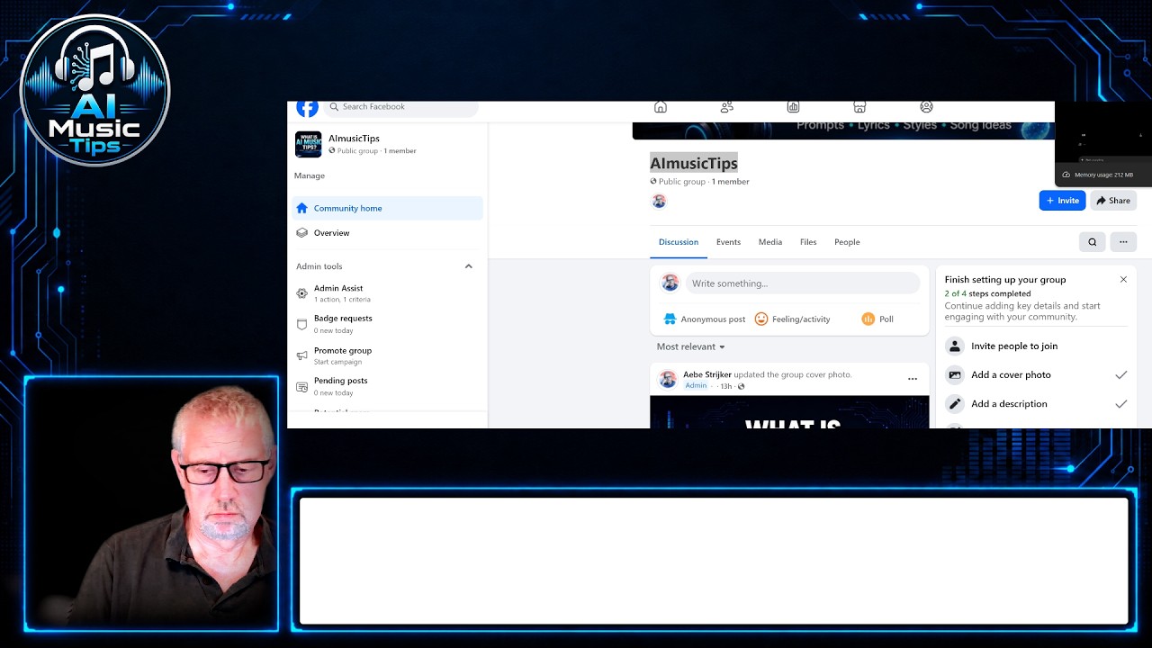The height and width of the screenshot is (648, 1152).
Task: Click the 2 of 4 steps completed text
Action: tap(987, 294)
